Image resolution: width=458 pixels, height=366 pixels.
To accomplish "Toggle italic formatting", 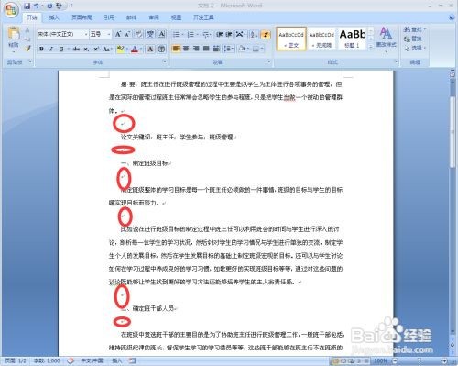I will (51, 49).
